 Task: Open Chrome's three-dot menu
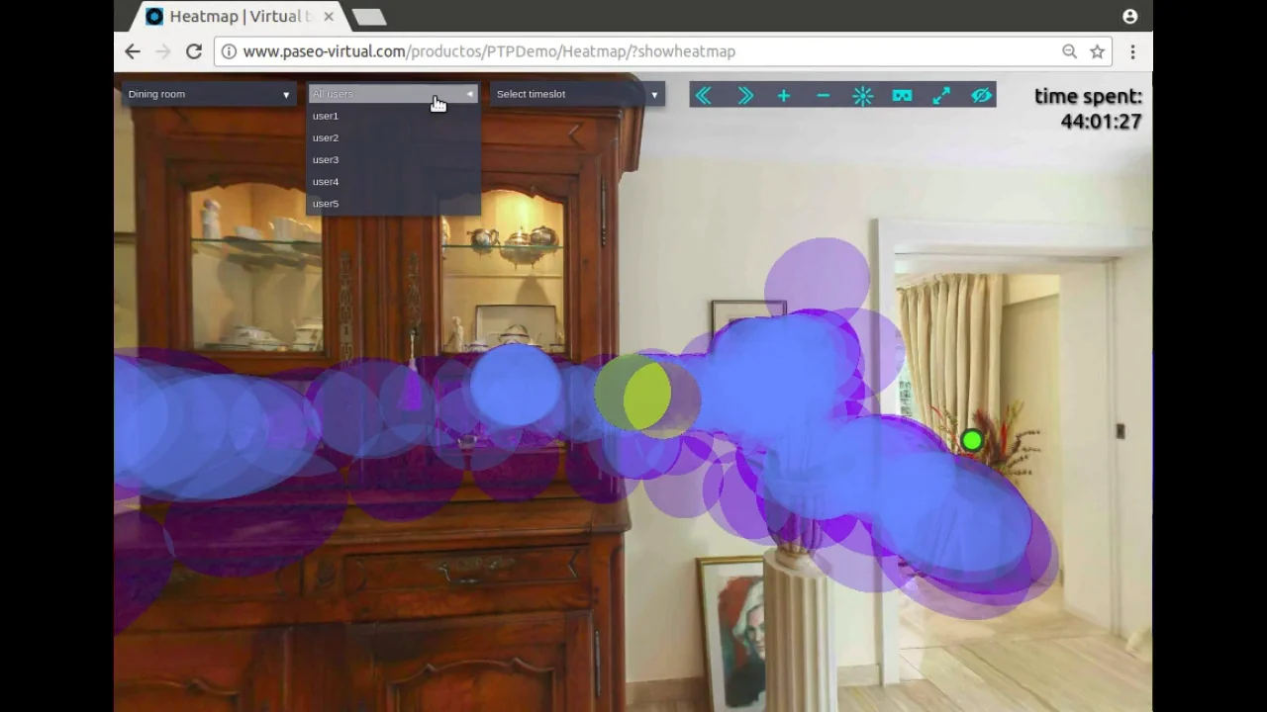(1132, 51)
